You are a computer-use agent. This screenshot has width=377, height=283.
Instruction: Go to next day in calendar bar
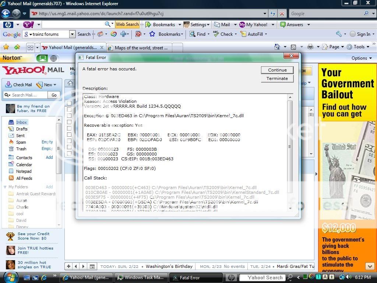[x=83, y=266]
